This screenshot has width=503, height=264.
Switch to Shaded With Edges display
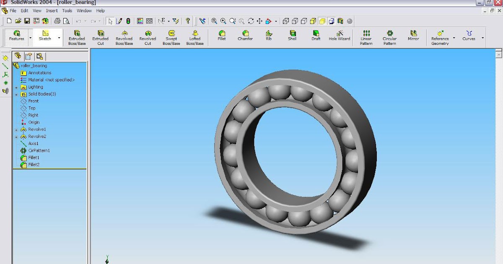pos(314,21)
